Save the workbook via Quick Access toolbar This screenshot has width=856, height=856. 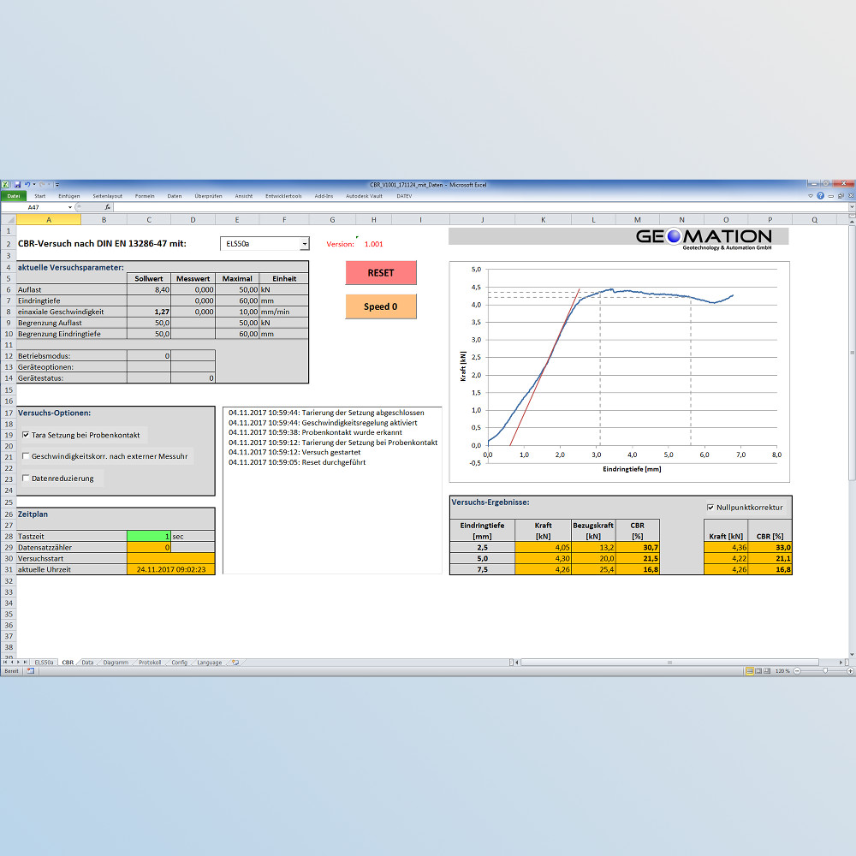[17, 185]
